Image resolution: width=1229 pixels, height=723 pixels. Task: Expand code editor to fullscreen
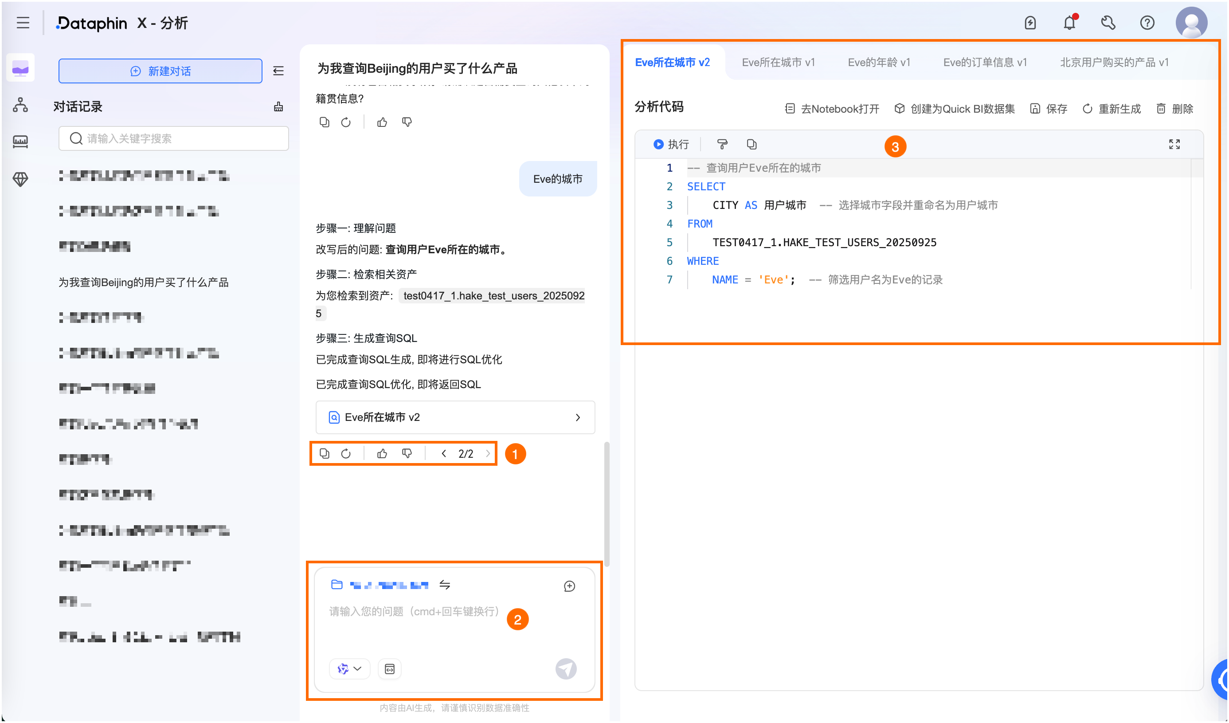point(1174,145)
